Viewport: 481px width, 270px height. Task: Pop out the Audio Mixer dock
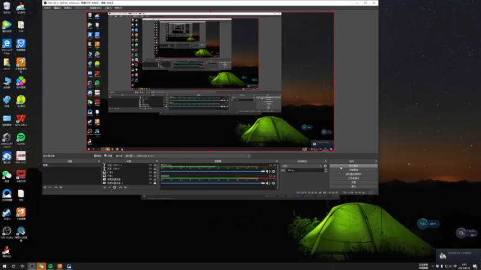(277, 161)
